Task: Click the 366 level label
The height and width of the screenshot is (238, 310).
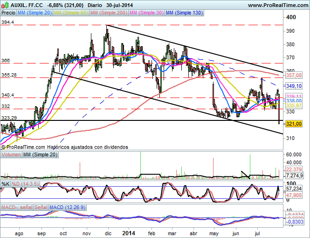Action: 6,60
